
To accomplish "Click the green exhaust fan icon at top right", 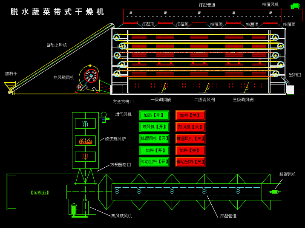I will coord(295,6).
